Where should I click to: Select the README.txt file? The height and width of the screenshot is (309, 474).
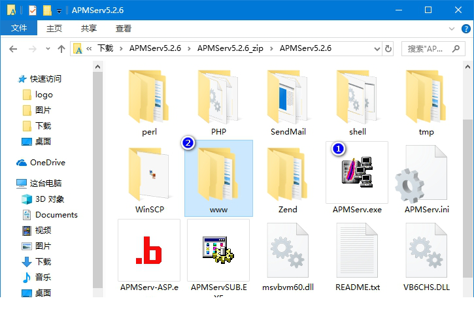point(358,257)
